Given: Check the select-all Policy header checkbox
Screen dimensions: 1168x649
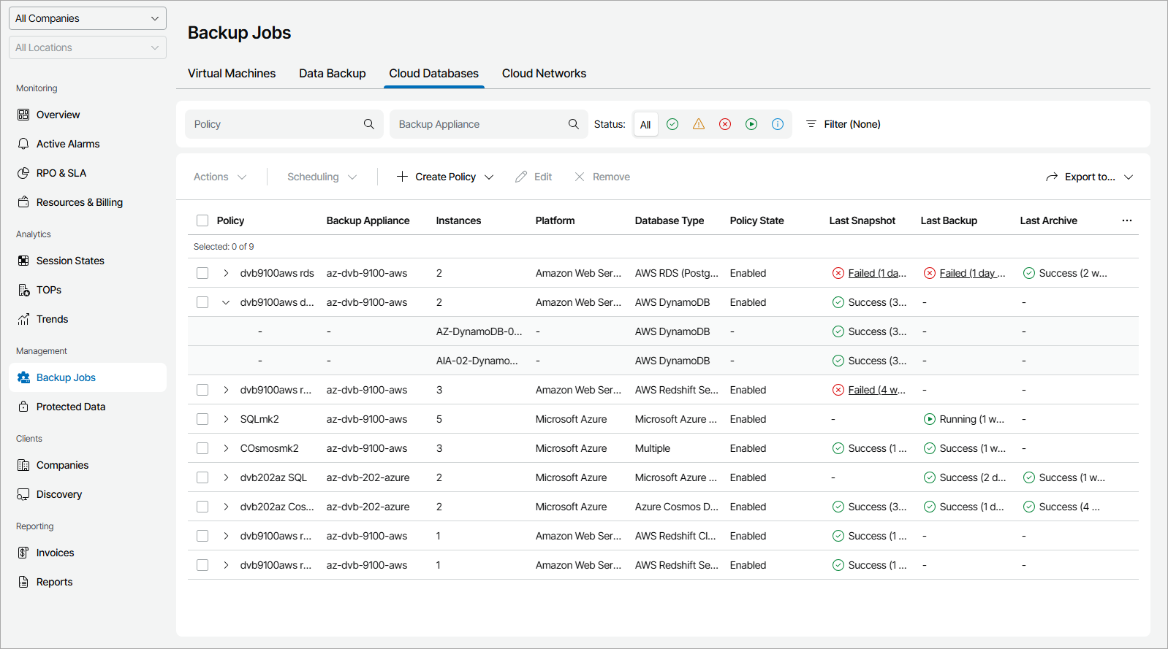Looking at the screenshot, I should (202, 220).
